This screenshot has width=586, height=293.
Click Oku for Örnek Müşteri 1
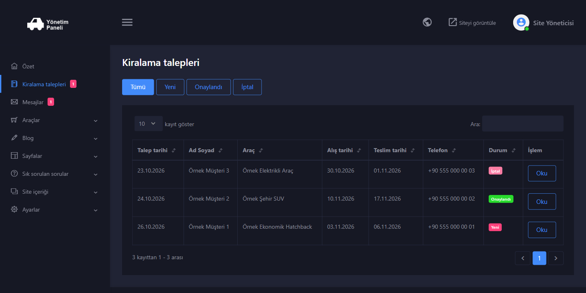pos(542,230)
